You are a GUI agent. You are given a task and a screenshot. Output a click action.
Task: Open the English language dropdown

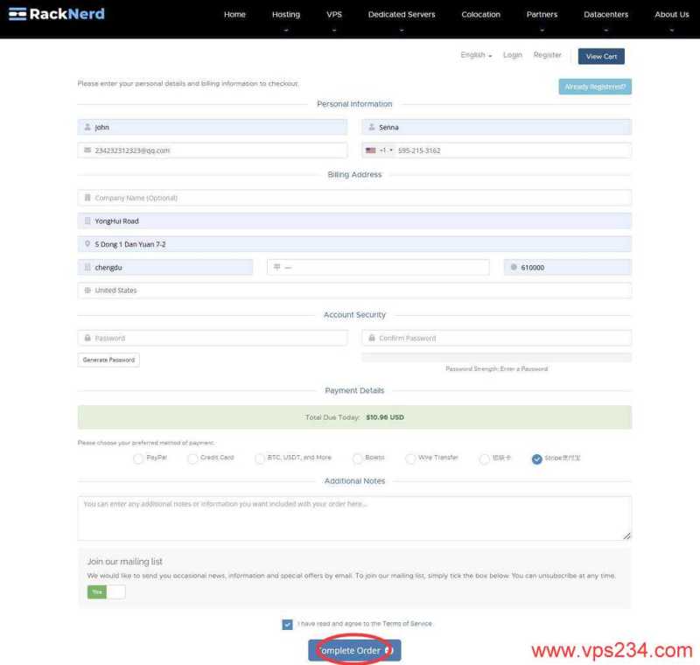[x=476, y=55]
